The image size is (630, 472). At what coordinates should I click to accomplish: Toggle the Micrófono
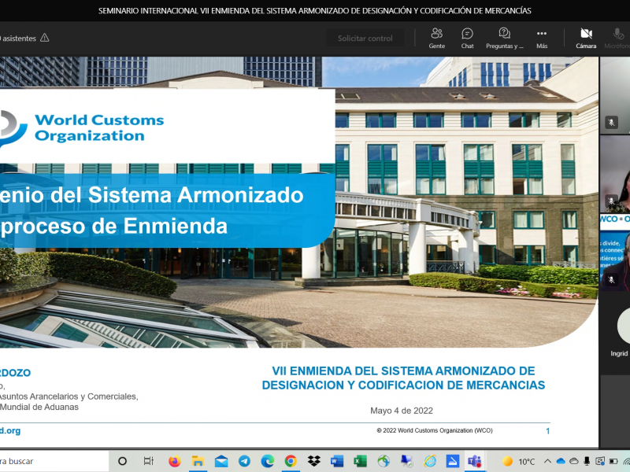[x=617, y=38]
